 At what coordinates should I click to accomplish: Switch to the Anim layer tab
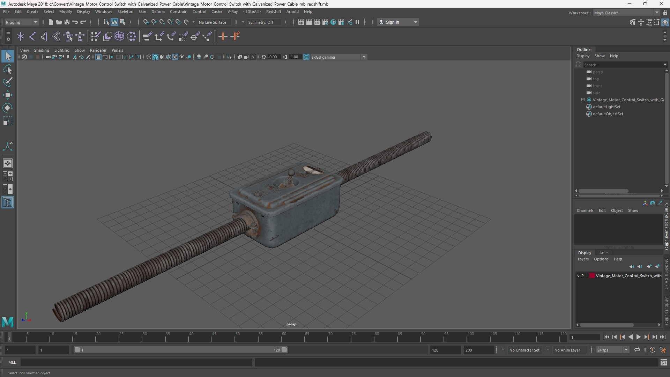(x=604, y=253)
